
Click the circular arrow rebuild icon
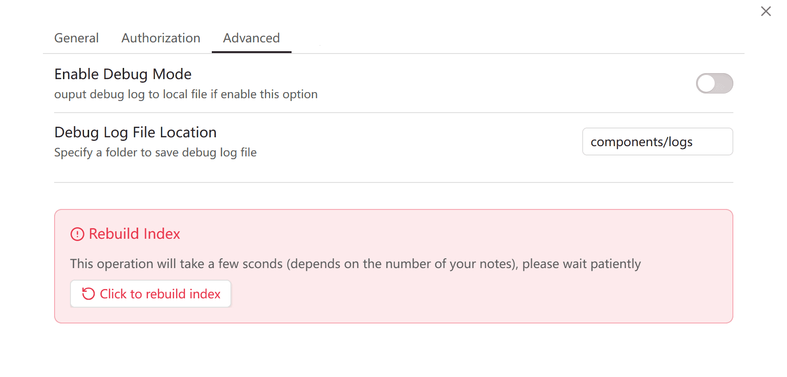point(88,294)
